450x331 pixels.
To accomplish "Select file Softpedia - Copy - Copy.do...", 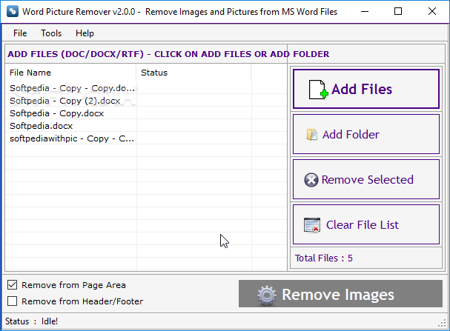I will (72, 88).
